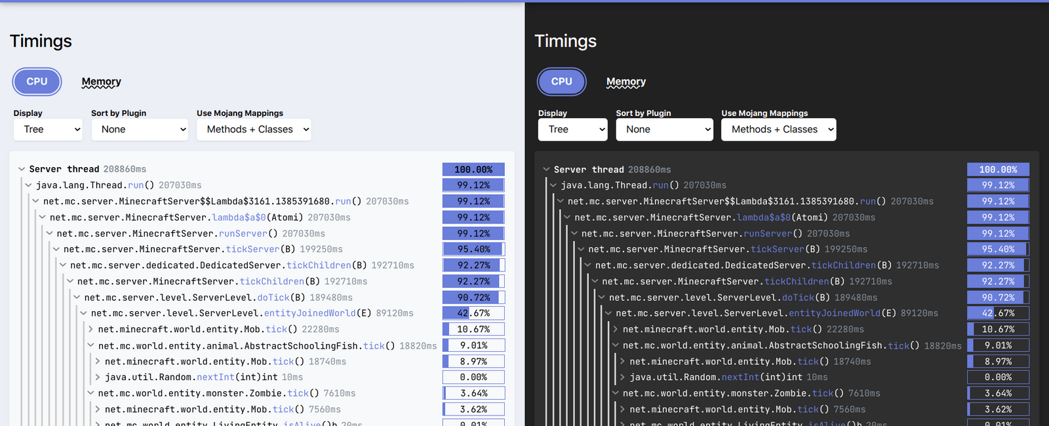The image size is (1049, 426).
Task: Collapse java.lang.Thread.run chevron in dark panel
Action: (x=553, y=185)
